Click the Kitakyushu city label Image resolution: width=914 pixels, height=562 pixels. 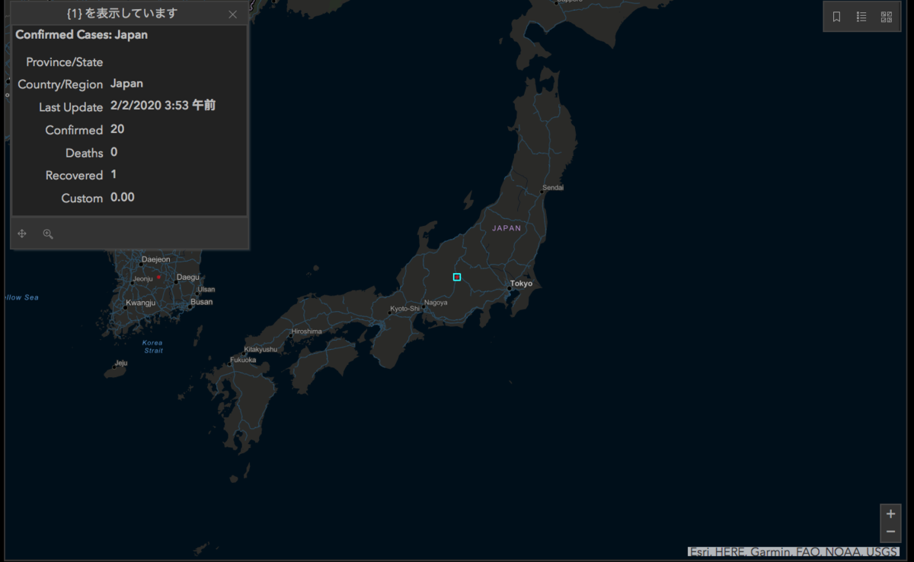(260, 349)
